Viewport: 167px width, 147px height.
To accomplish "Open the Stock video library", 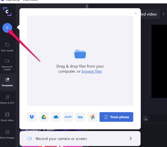I will (x=7, y=117).
